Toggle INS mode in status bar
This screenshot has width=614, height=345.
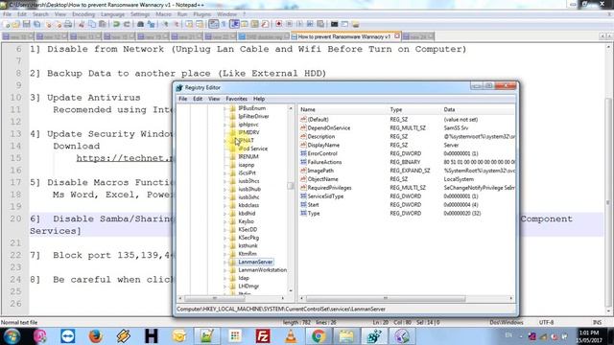[x=597, y=322]
